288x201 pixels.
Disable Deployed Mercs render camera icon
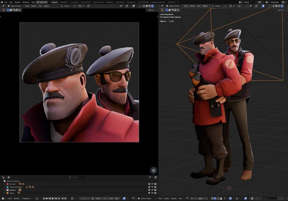pyautogui.click(x=155, y=187)
